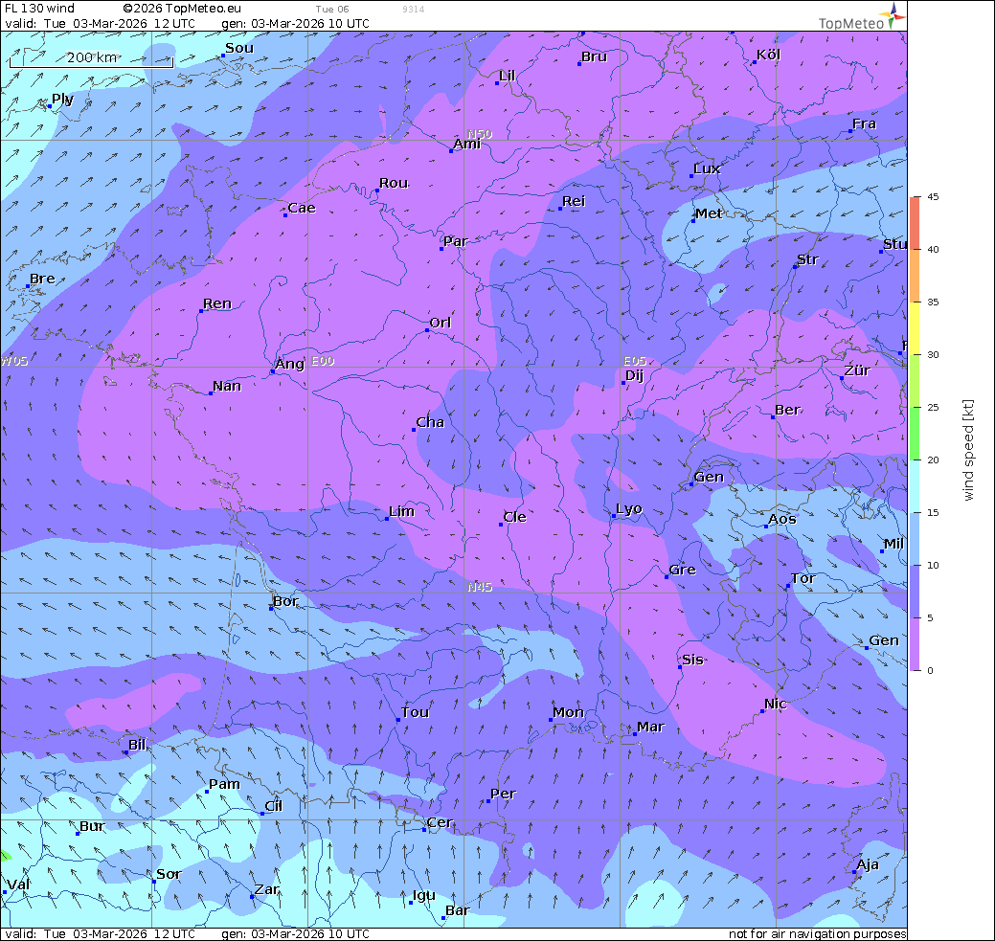
Task: Click the TopMeteo logo star icon
Action: tap(893, 13)
